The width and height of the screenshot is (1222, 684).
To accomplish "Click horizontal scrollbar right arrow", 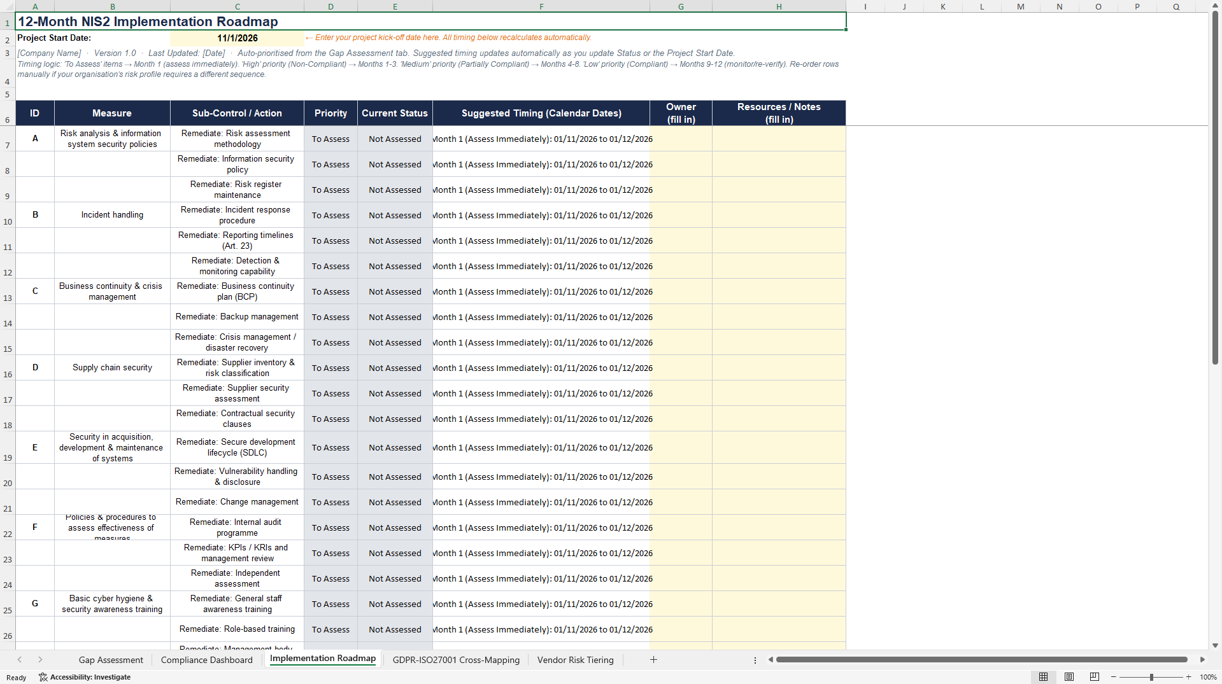I will coord(1202,660).
